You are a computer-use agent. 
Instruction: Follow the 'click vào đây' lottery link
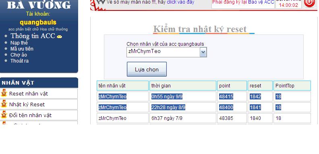(x=180, y=2)
